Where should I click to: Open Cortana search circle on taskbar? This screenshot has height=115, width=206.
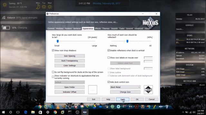tap(11, 112)
